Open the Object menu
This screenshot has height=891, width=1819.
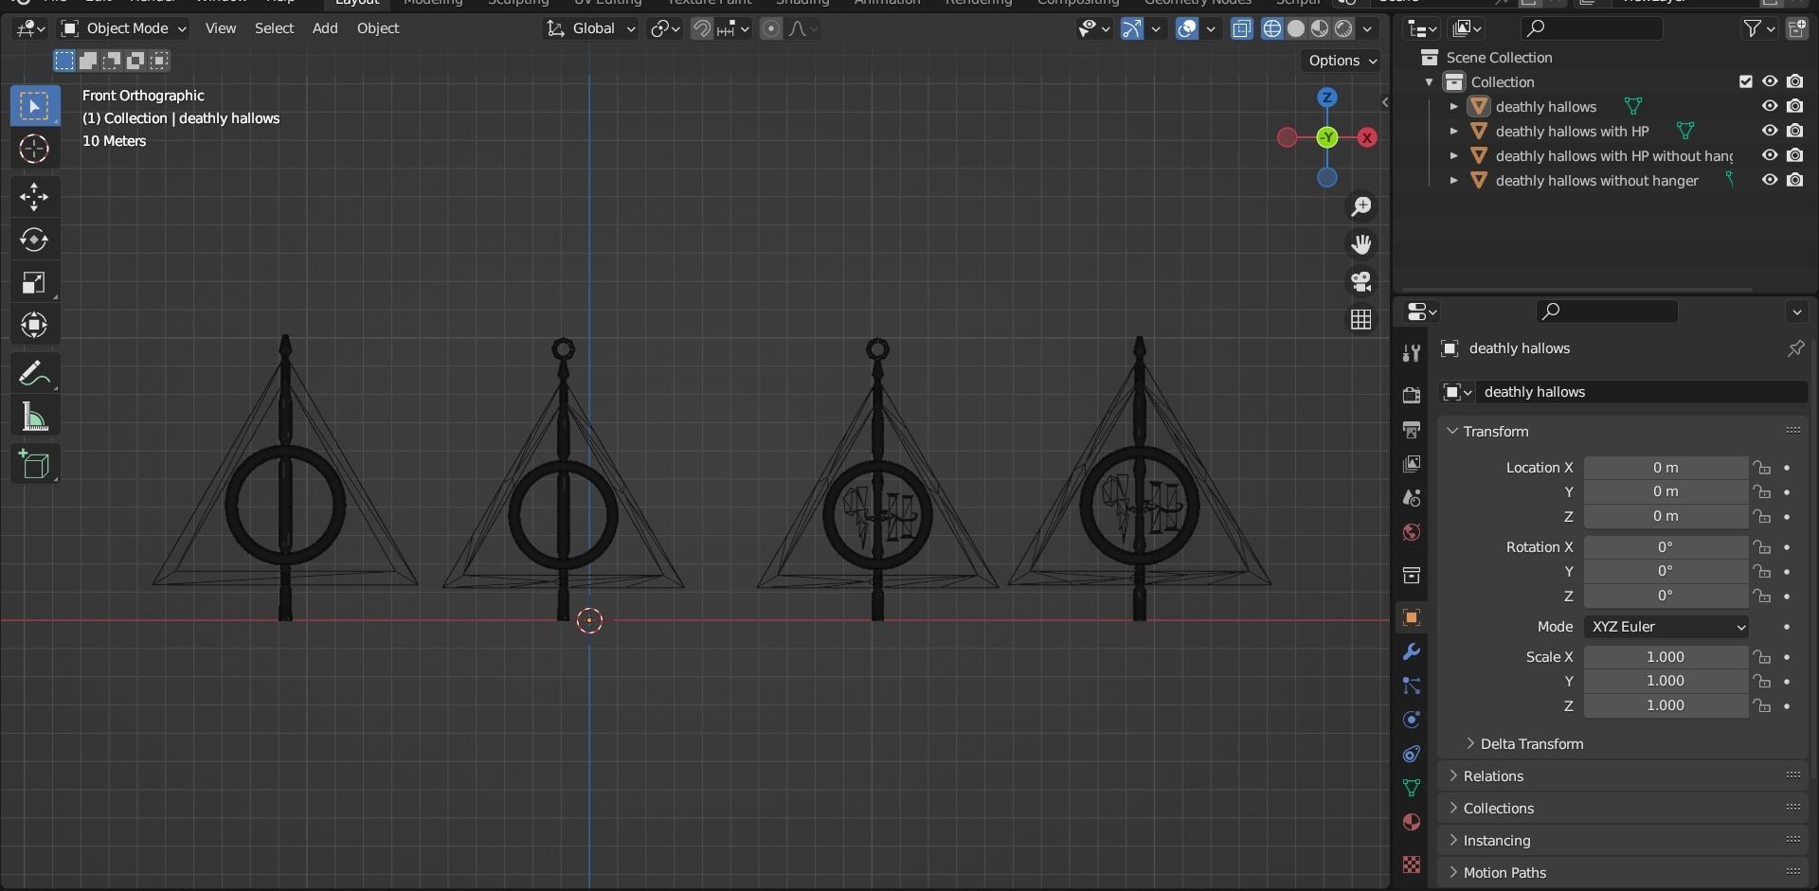click(x=378, y=28)
